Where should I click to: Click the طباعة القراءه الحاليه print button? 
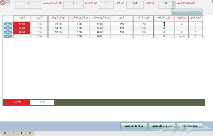[134, 126]
